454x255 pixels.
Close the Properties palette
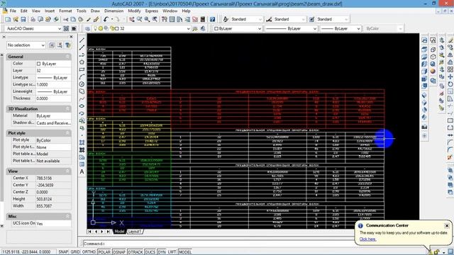click(71, 37)
